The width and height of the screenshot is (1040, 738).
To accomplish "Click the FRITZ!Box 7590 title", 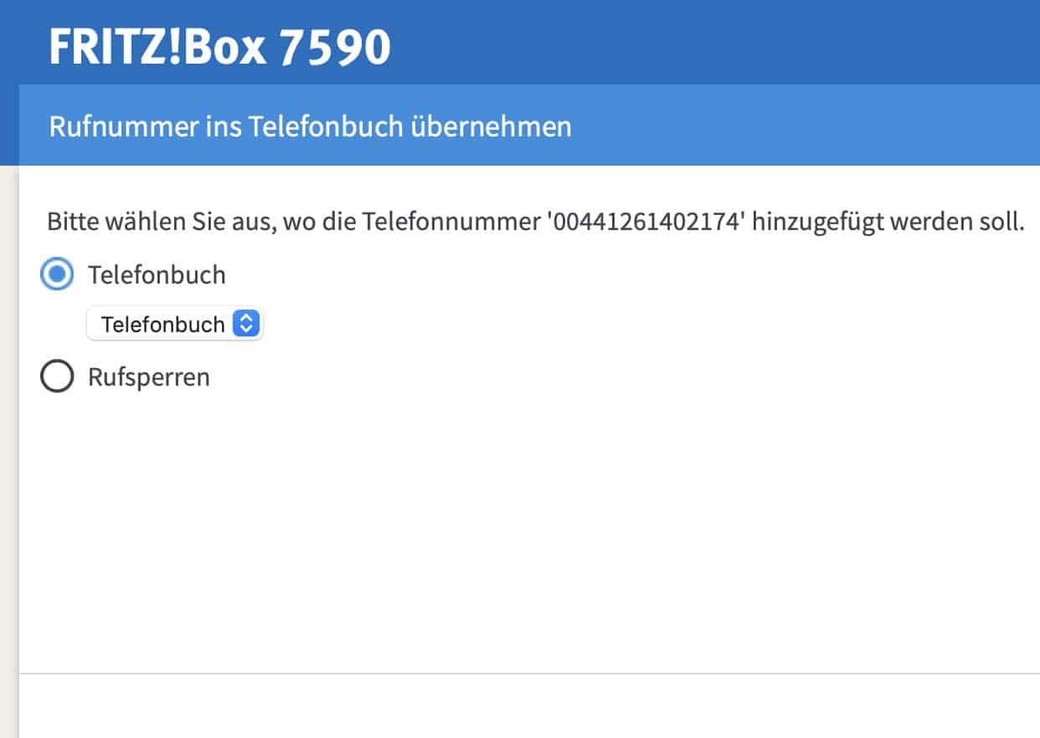I will click(219, 46).
